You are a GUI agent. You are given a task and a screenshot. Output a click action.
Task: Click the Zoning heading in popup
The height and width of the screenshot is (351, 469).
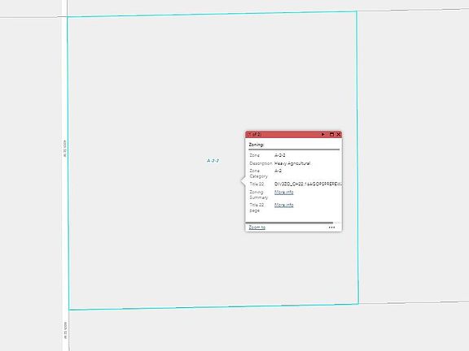click(x=256, y=145)
